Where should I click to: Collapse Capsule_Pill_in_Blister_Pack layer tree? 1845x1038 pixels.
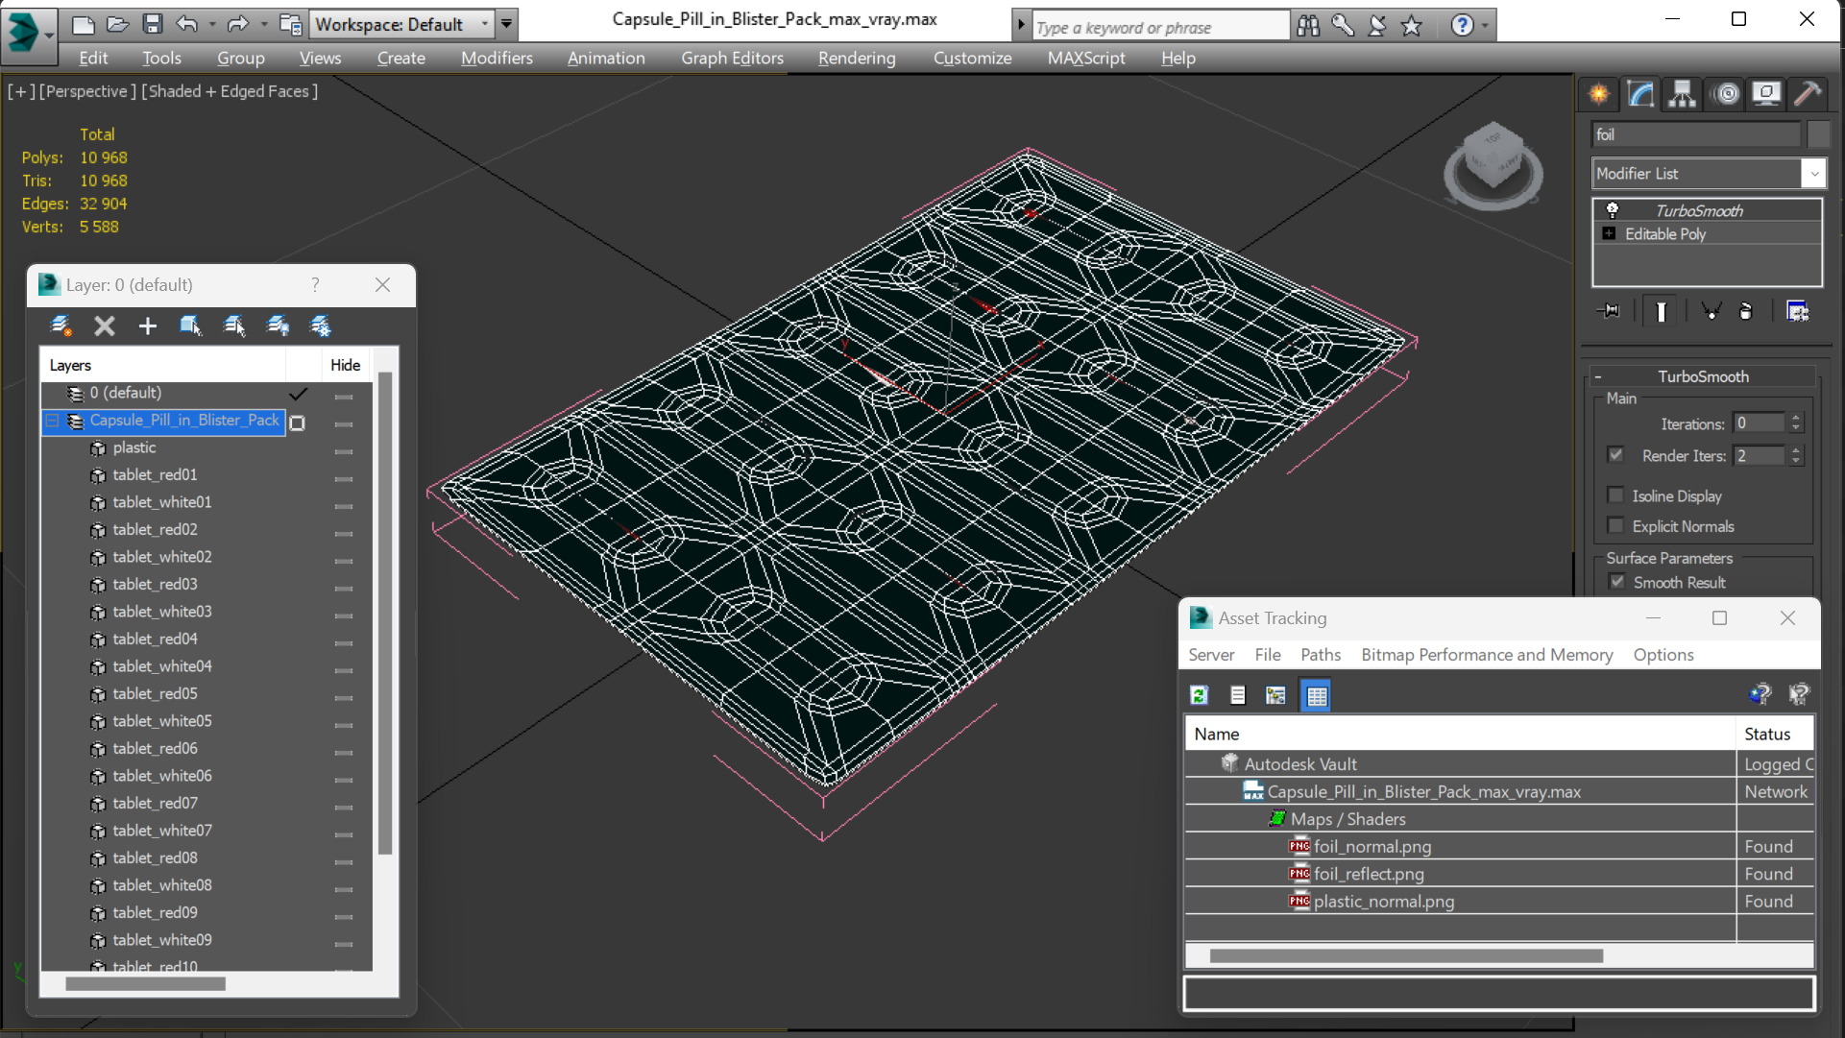(x=53, y=421)
